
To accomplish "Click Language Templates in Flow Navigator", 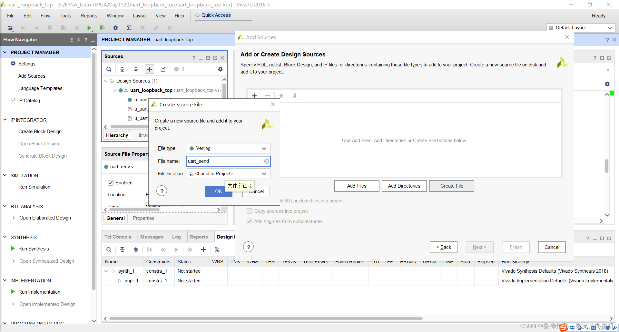I will pos(40,88).
